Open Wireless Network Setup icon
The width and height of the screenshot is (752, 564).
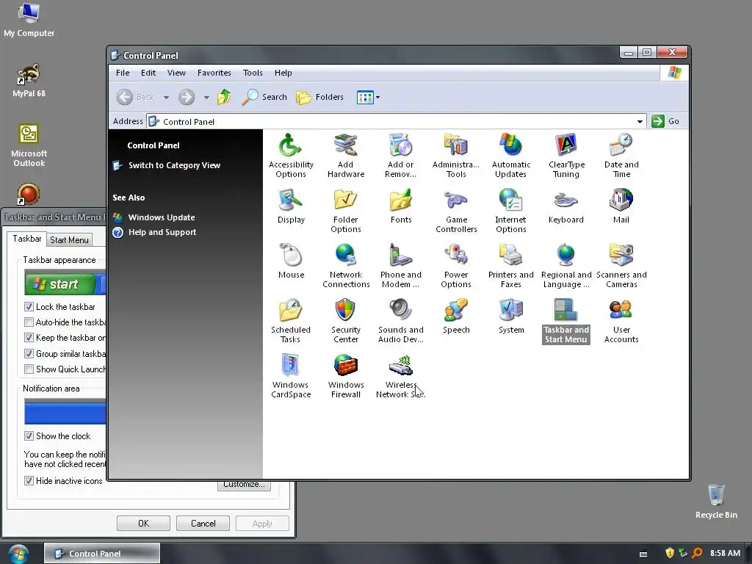click(x=401, y=366)
